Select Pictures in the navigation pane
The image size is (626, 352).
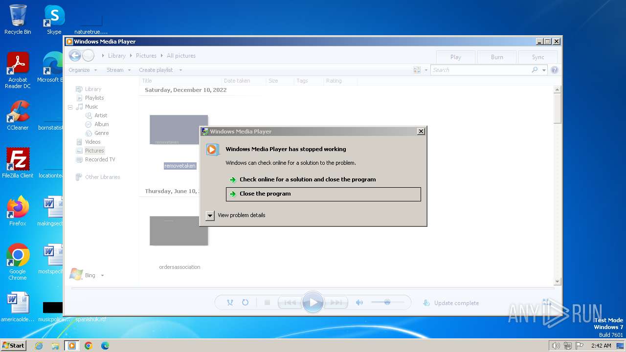(94, 151)
